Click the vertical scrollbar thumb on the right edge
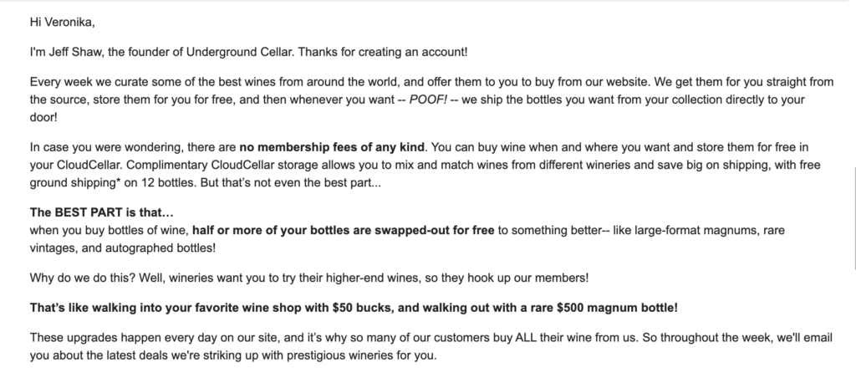 (x=854, y=218)
